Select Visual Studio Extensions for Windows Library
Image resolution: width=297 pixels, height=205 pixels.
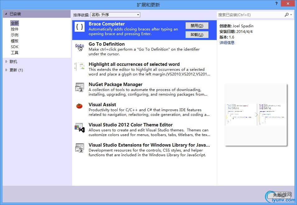(149, 145)
